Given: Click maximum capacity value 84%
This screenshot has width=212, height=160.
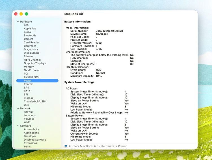Looking at the screenshot, I should point(99,76).
